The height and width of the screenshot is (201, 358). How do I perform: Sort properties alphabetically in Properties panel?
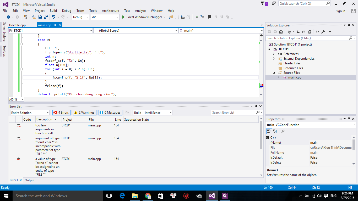pos(275,131)
